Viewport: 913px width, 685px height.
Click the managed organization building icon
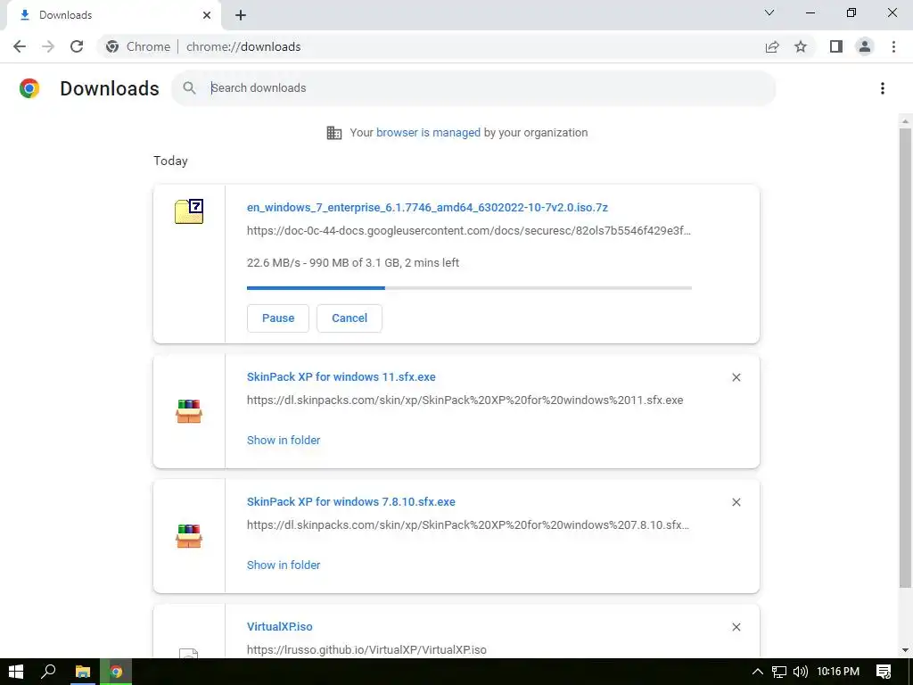click(x=334, y=133)
